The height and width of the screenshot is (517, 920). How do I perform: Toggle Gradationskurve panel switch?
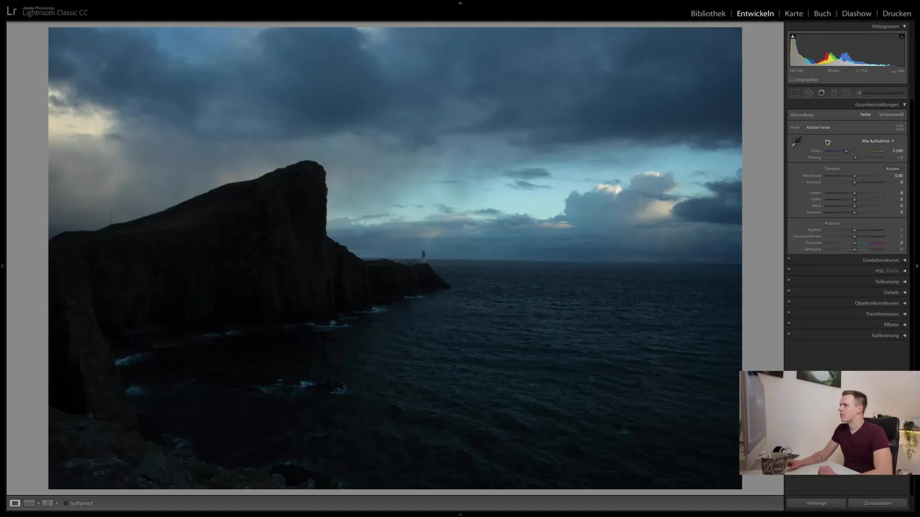[789, 259]
